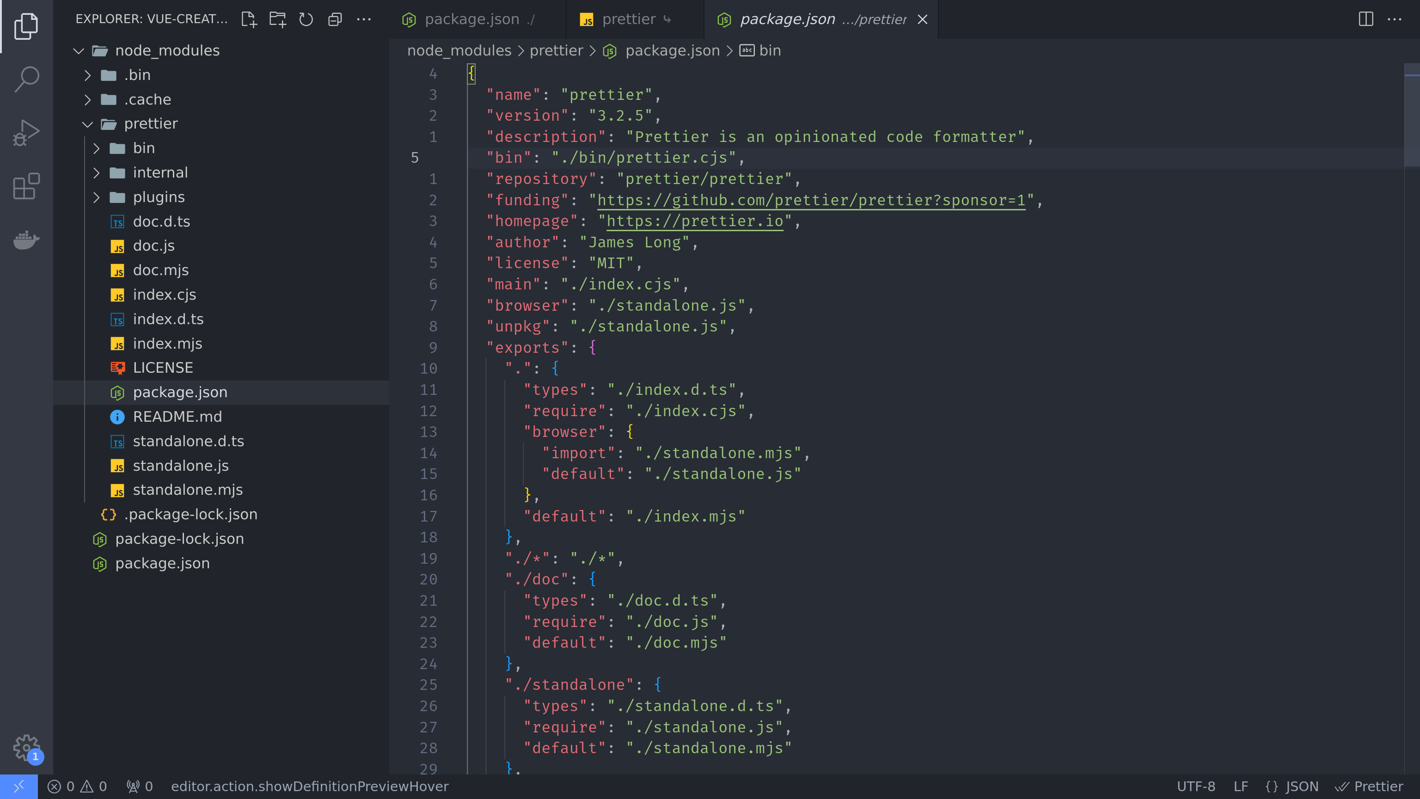The height and width of the screenshot is (799, 1420).
Task: Create a new folder in the explorer
Action: [x=277, y=19]
